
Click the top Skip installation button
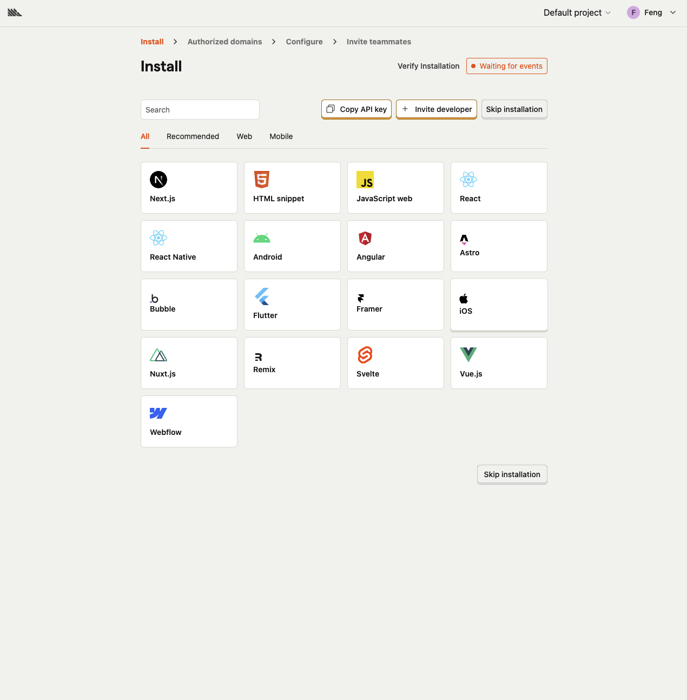tap(514, 109)
